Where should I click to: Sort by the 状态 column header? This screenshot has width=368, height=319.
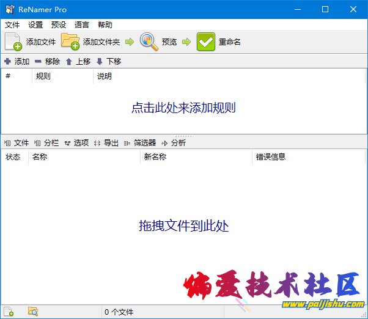[x=15, y=156]
